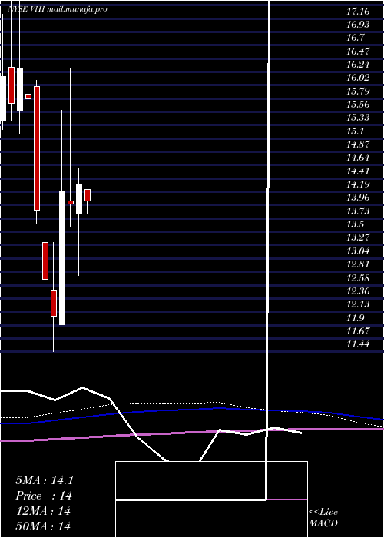Click the 15.56 price axis label
This screenshot has width=384, height=538.
tap(358, 105)
